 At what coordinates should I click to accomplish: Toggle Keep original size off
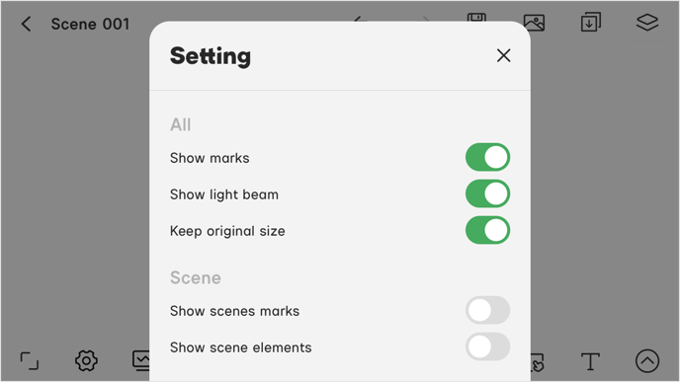point(487,230)
